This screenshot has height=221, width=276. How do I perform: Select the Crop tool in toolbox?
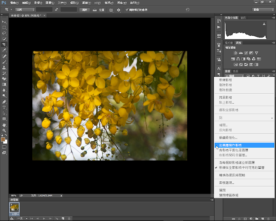(x=4, y=44)
